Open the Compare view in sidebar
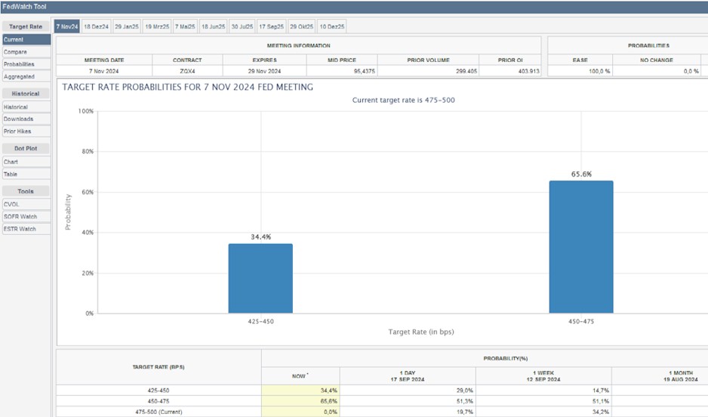Viewport: 708px width, 417px height. point(26,52)
